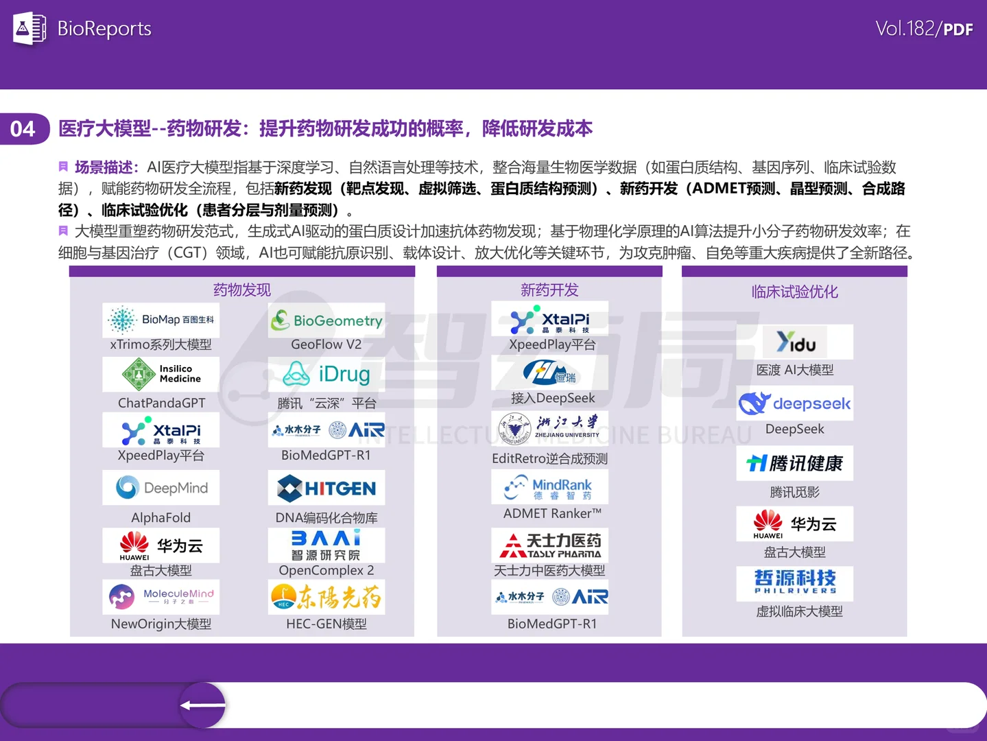The height and width of the screenshot is (741, 987).
Task: Click the 腾讯健康 Tencent Health logo
Action: pos(794,464)
